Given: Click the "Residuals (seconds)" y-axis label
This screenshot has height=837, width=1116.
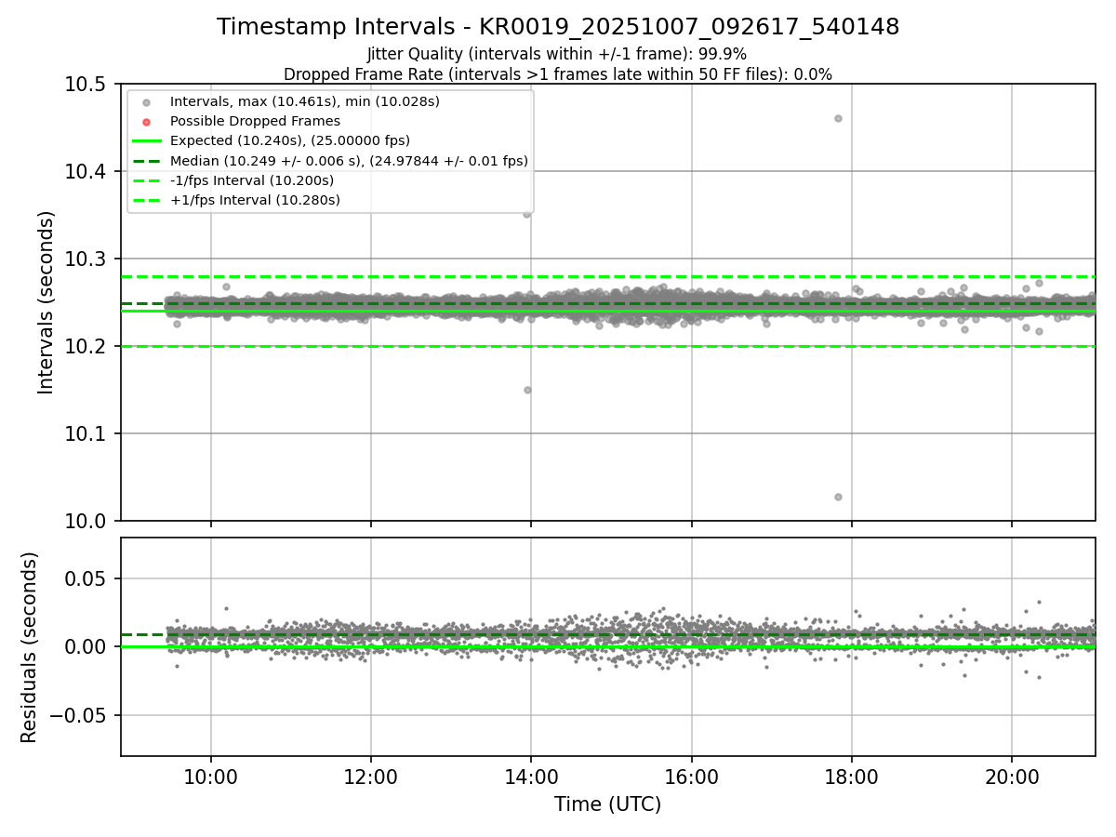Looking at the screenshot, I should 29,647.
